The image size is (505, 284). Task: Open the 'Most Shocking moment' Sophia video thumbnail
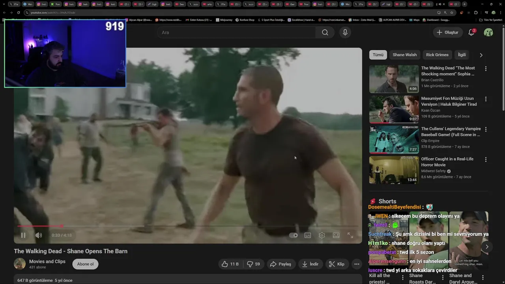(x=394, y=79)
